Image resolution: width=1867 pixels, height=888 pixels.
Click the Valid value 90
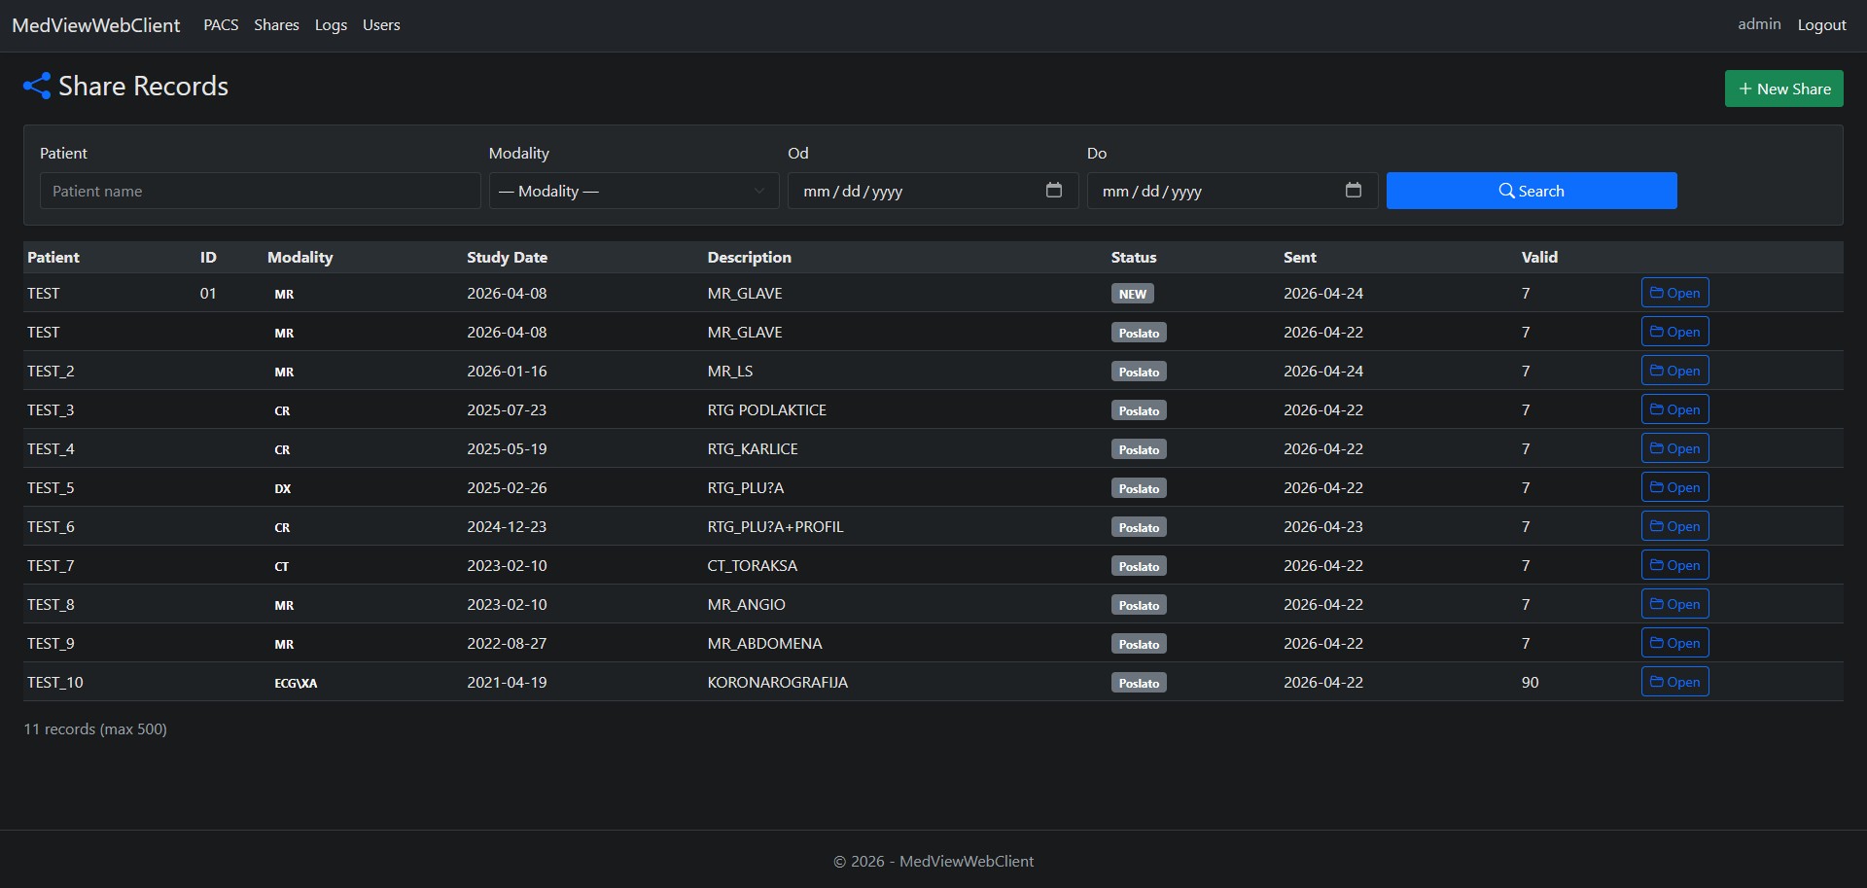(x=1531, y=682)
